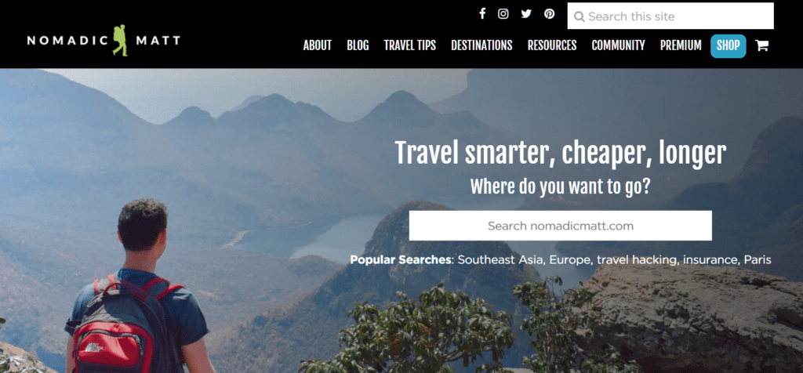This screenshot has width=803, height=373.
Task: Open the Travel Tips menu
Action: click(409, 45)
